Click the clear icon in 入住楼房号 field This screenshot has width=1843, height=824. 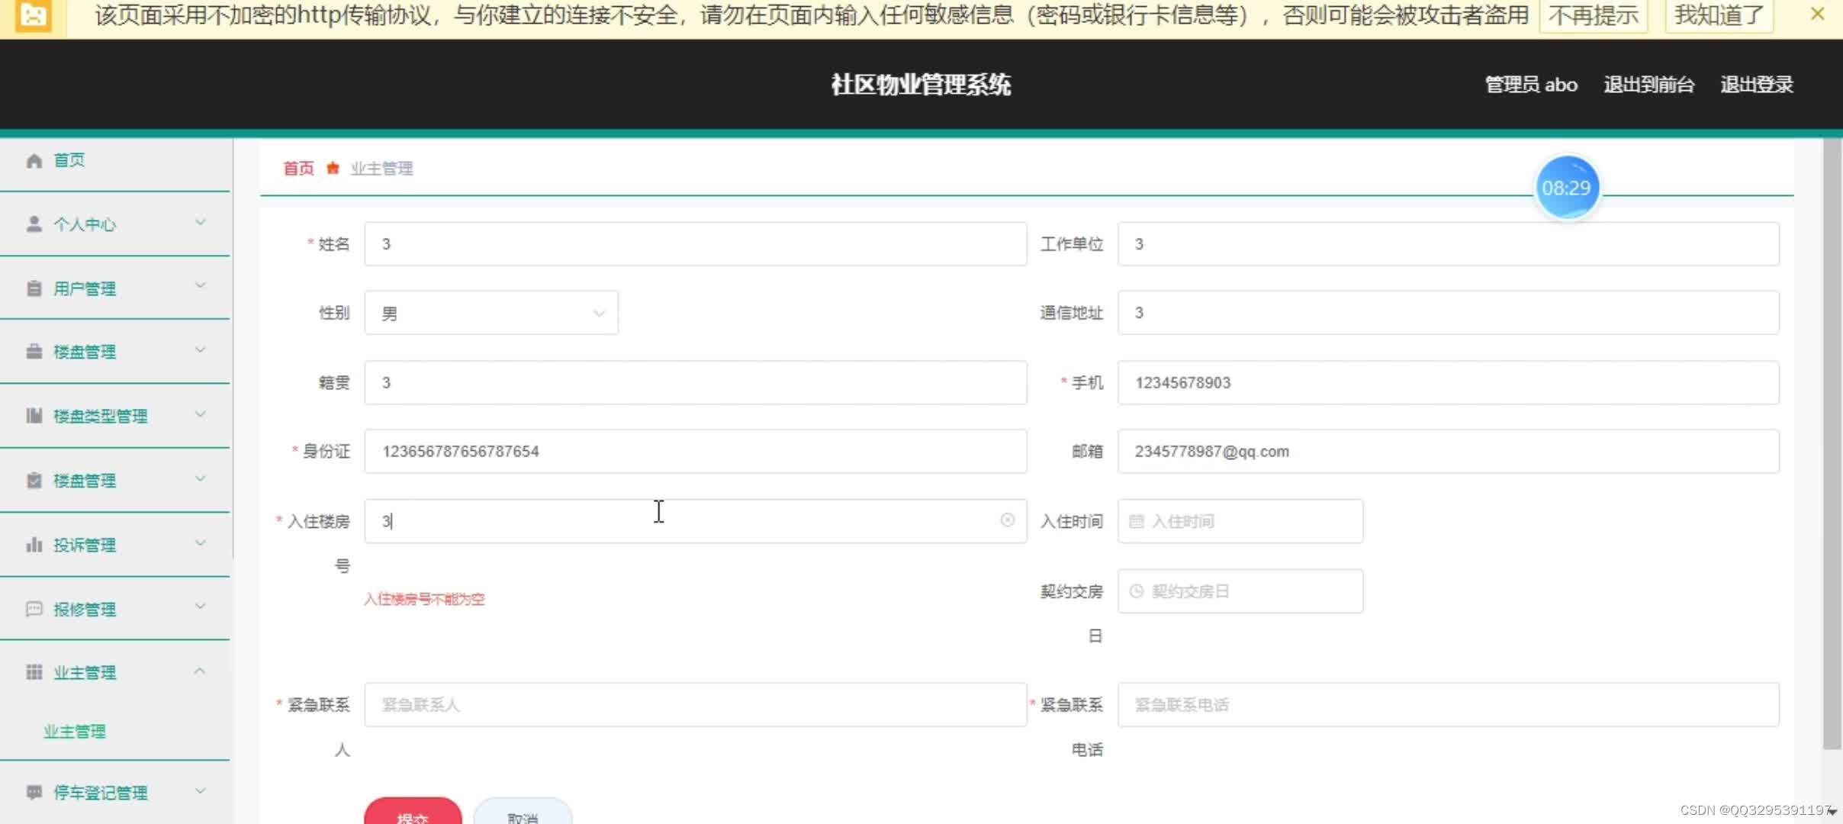pyautogui.click(x=1007, y=520)
